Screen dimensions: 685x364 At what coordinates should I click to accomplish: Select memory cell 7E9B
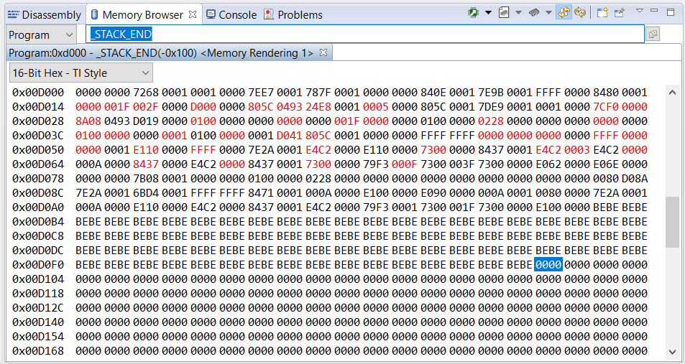click(491, 93)
